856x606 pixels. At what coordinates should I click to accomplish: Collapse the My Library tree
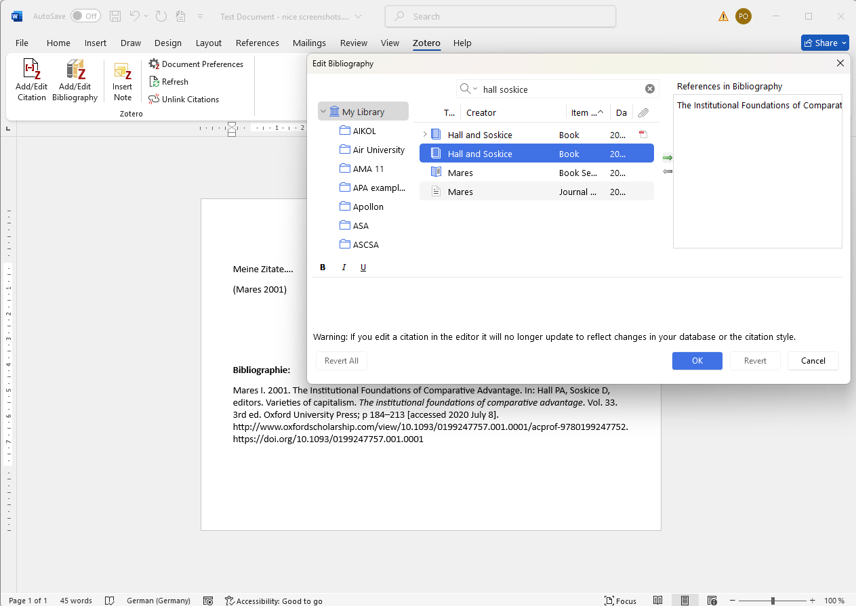coord(324,110)
